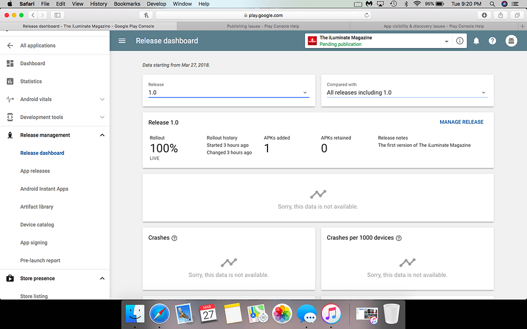Screen dimensions: 527x329
Task: Go to All applications
Action: coord(37,45)
